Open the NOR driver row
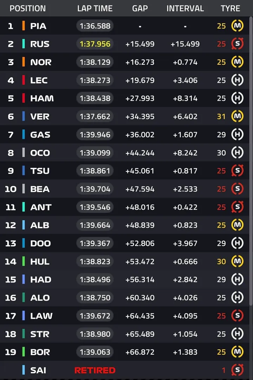This screenshot has height=380, width=253. pos(124,62)
